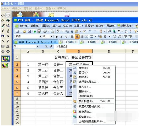Expand the Print dropdown arrow

click(x=49, y=31)
